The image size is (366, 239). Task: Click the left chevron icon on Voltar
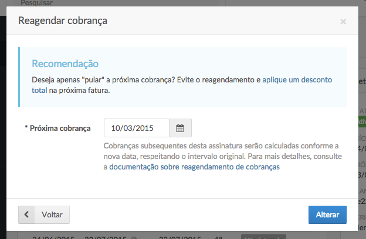(x=26, y=214)
